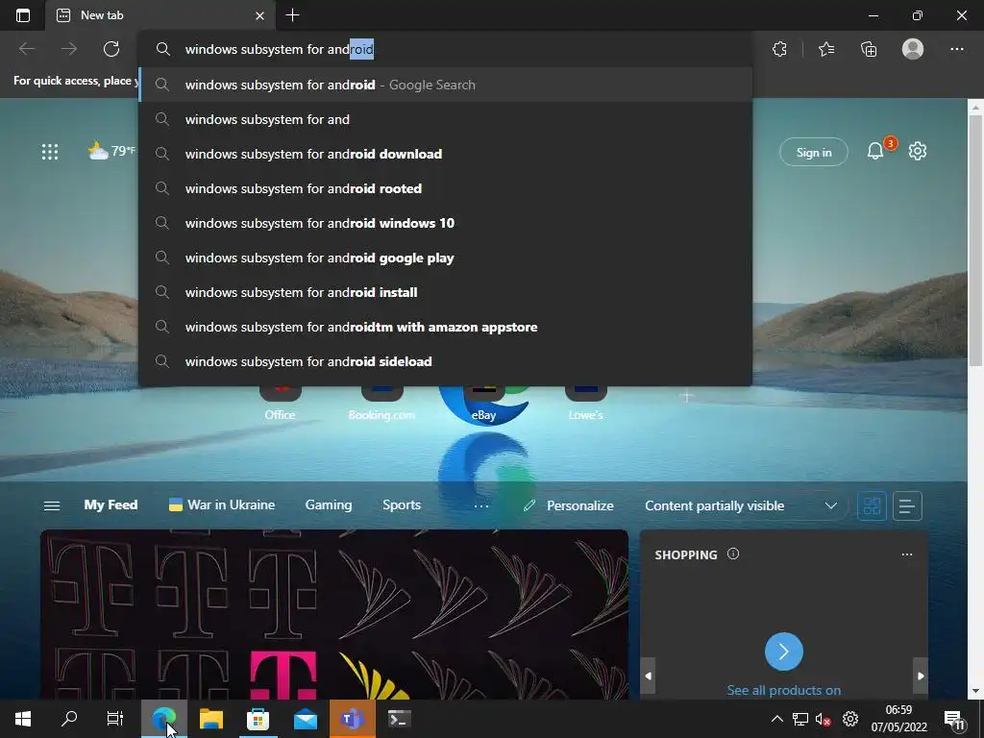Open the Windows Start menu
The height and width of the screenshot is (738, 984).
click(23, 719)
